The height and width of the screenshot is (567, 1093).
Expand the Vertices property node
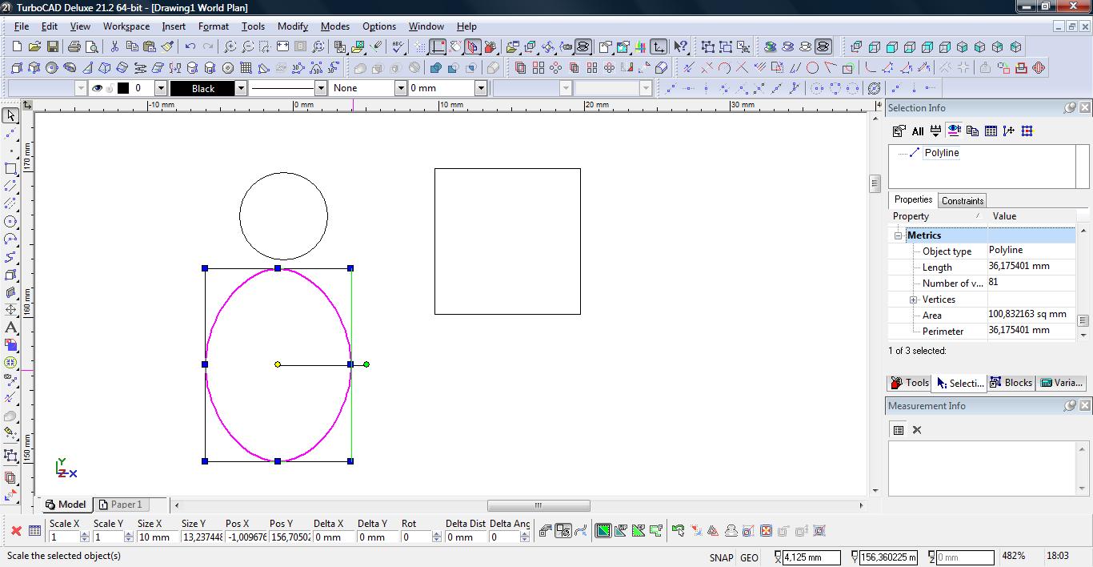pos(913,300)
